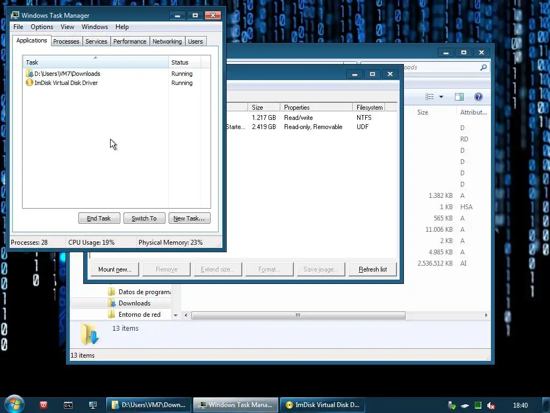Image resolution: width=550 pixels, height=413 pixels.
Task: Switch to D:\Users\VM7\Down... taskbar button
Action: 149,405
